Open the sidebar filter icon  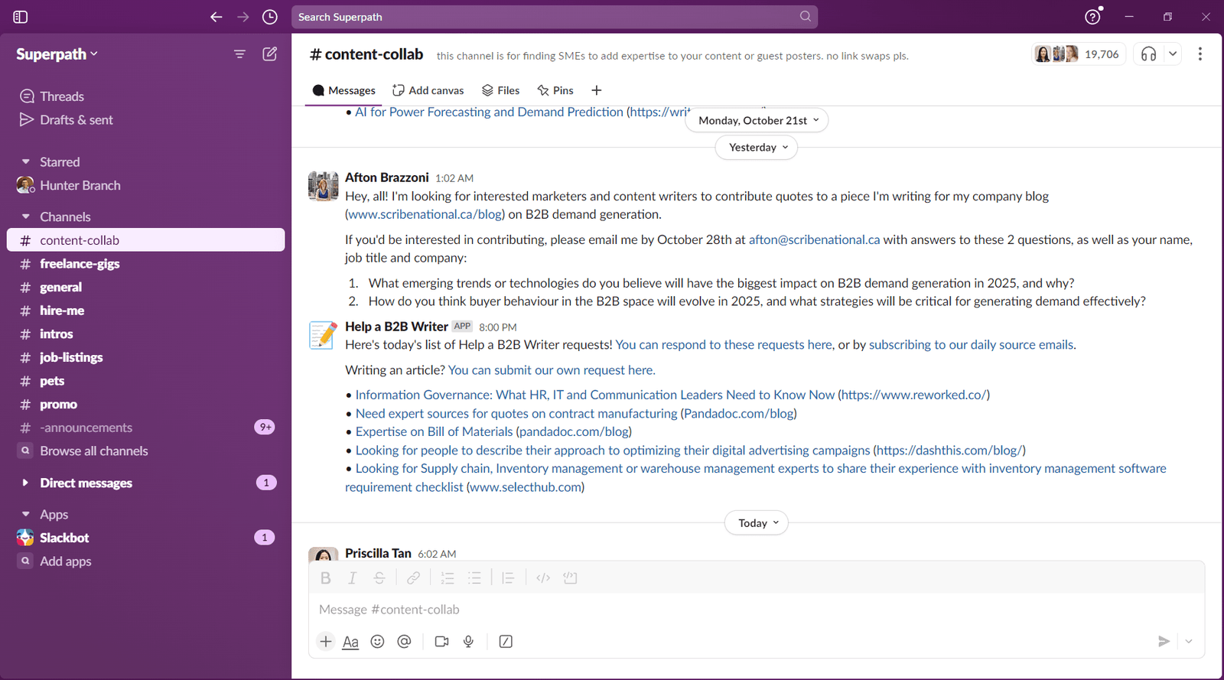(239, 54)
